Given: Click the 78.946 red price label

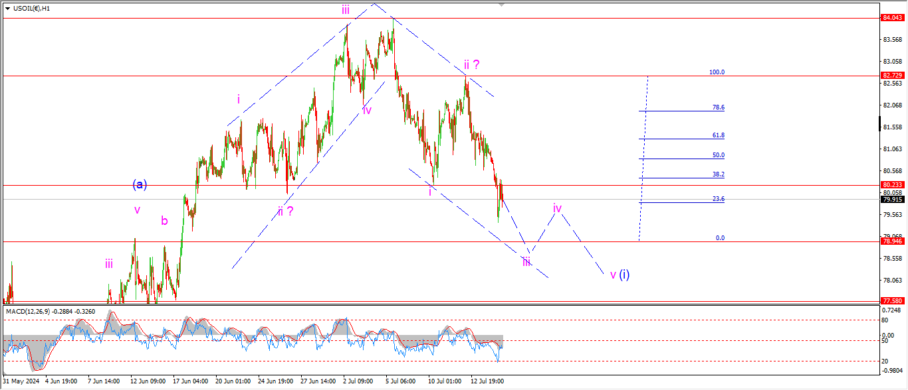Looking at the screenshot, I should (892, 241).
